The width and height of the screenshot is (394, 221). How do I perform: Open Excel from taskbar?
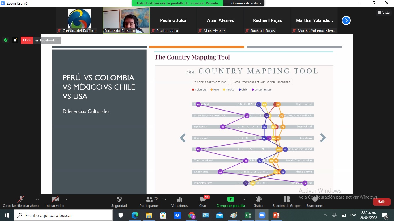(x=248, y=215)
